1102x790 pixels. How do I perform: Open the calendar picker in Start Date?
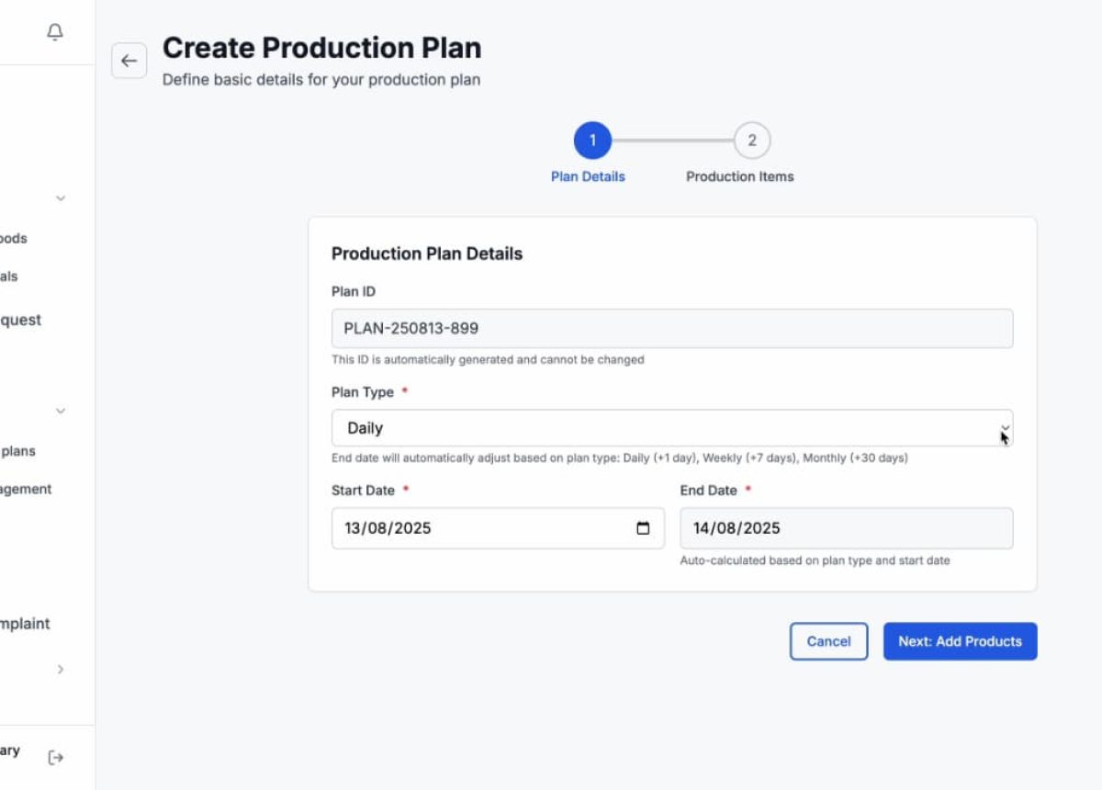point(643,528)
